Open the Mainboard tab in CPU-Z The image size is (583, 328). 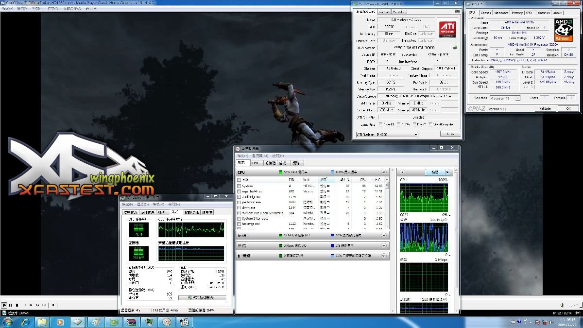coord(501,13)
